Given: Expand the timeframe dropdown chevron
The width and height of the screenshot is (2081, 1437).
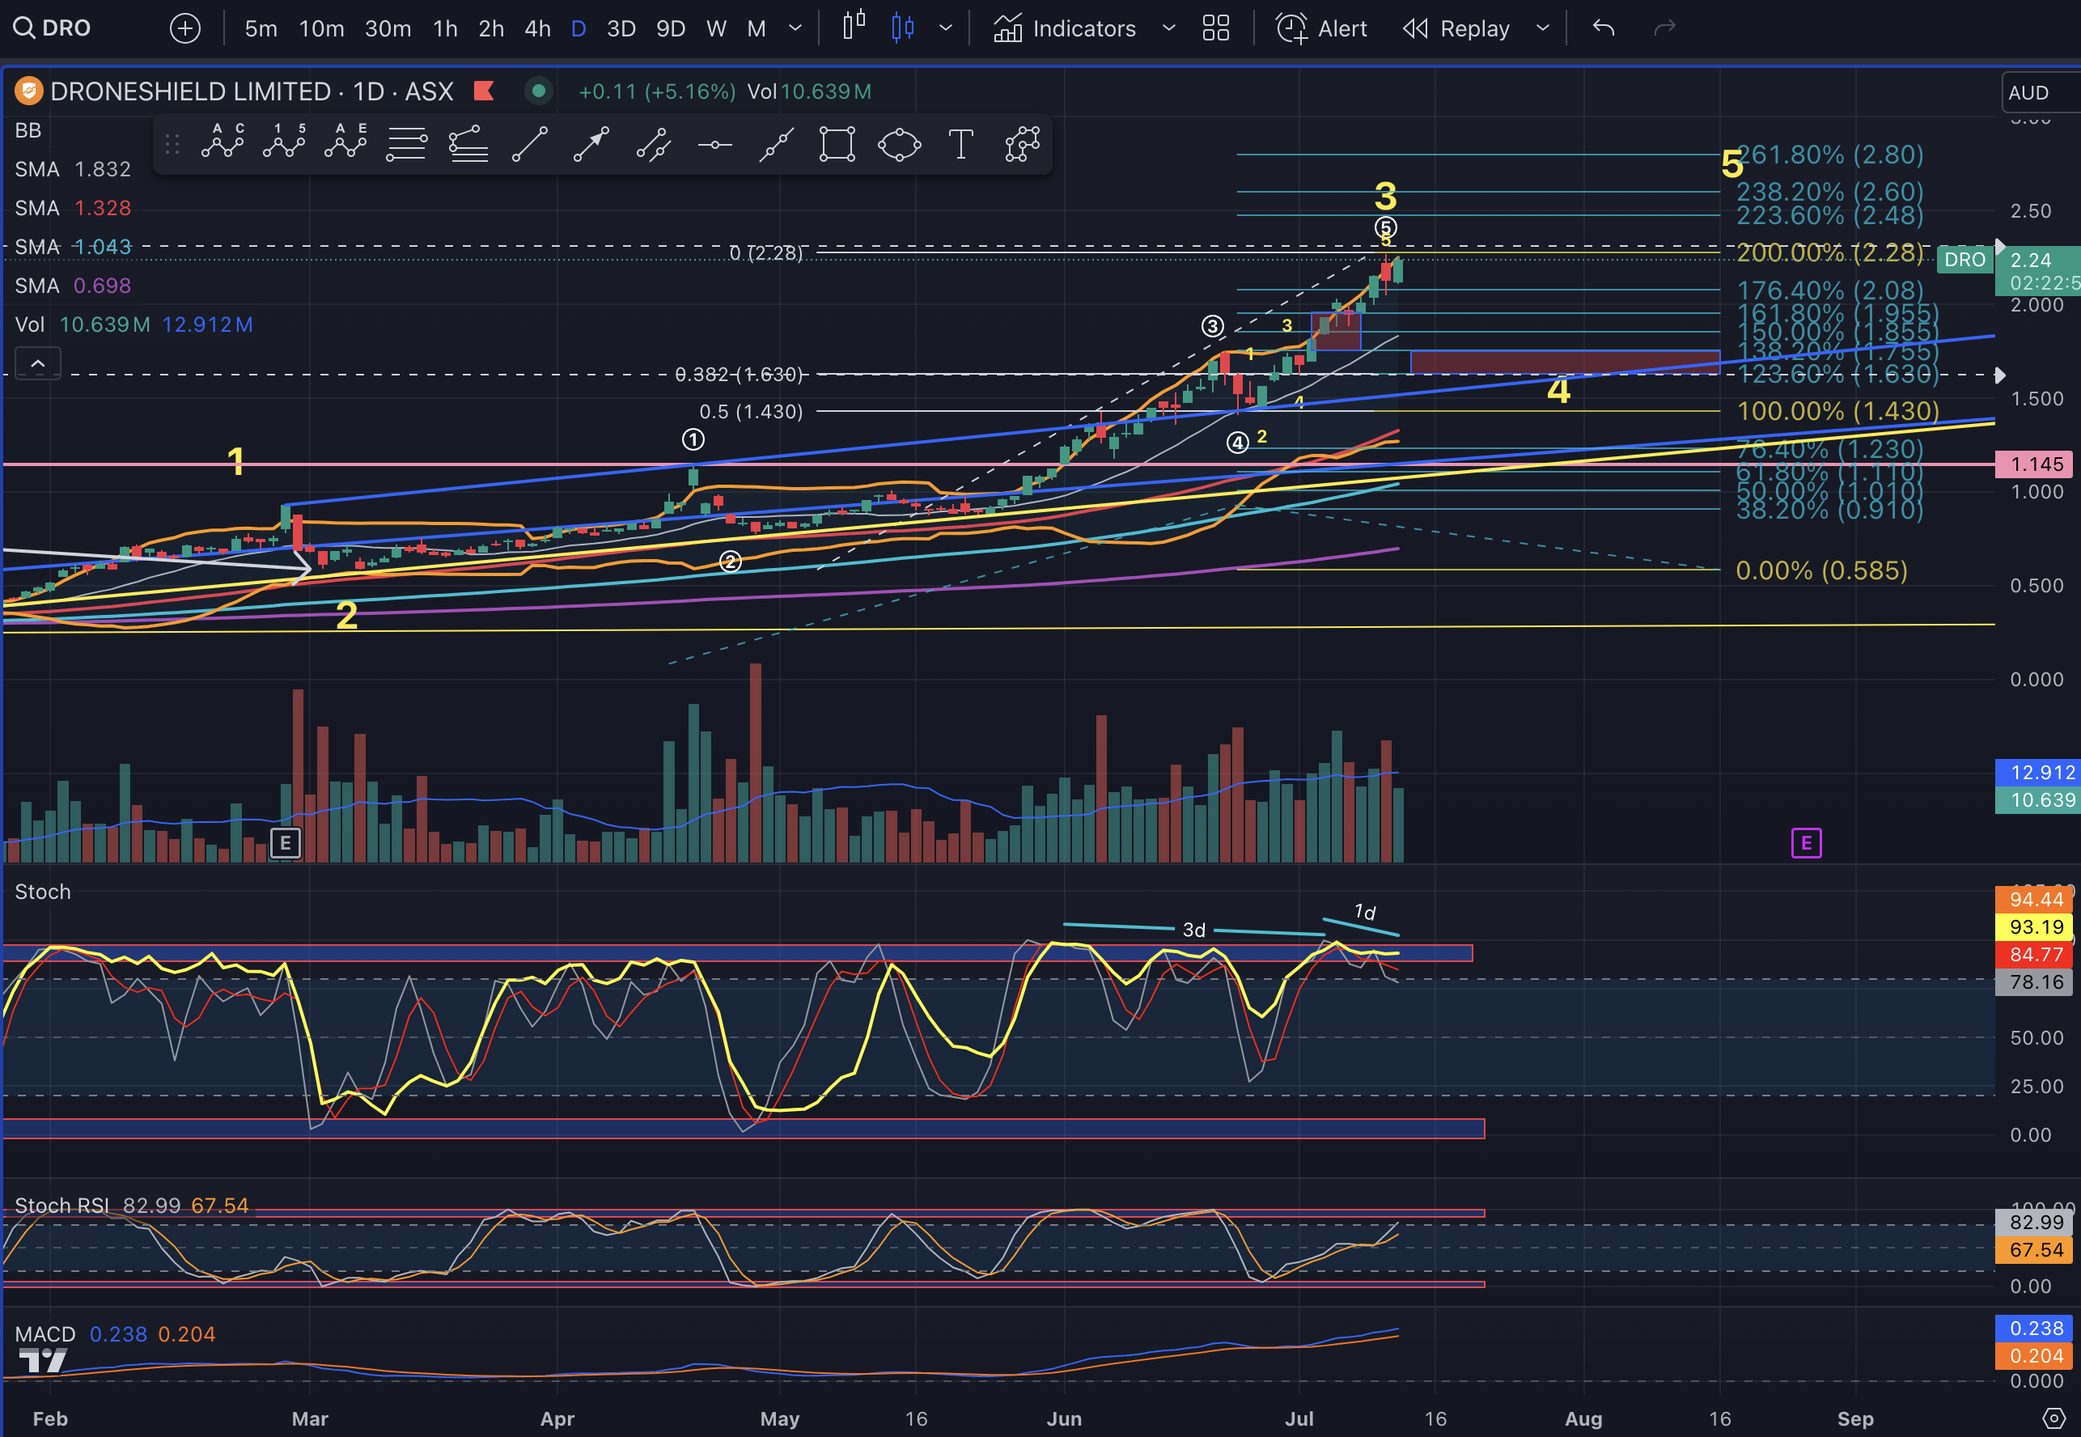Looking at the screenshot, I should (795, 28).
